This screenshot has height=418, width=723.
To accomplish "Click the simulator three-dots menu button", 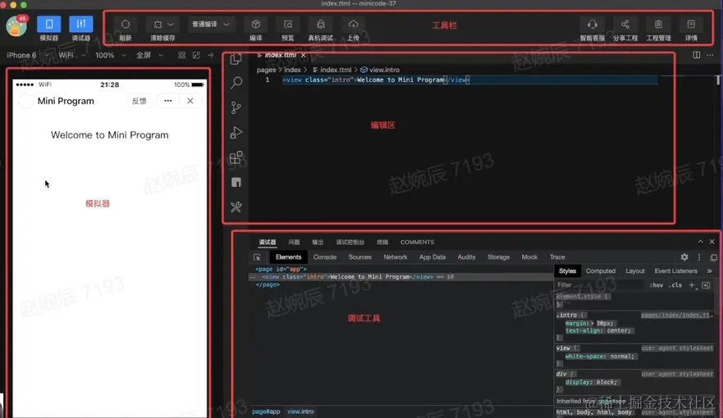I will (168, 101).
